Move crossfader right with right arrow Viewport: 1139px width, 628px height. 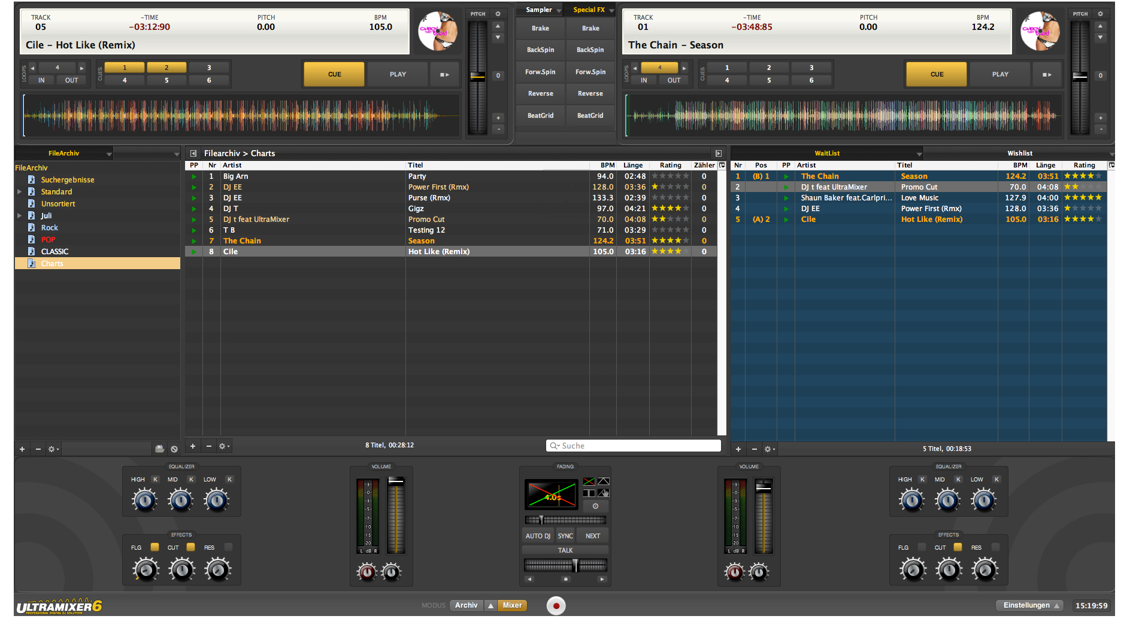tap(602, 579)
